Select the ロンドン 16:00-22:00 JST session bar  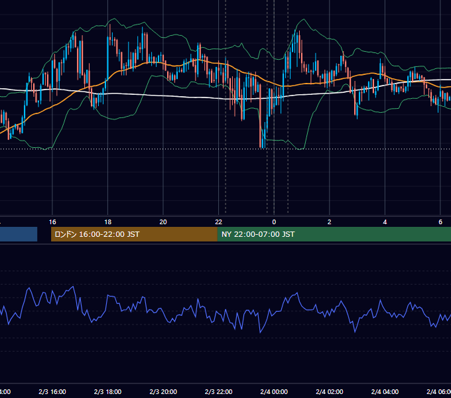[134, 234]
